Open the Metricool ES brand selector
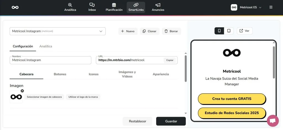The image size is (283, 130). 246,7
